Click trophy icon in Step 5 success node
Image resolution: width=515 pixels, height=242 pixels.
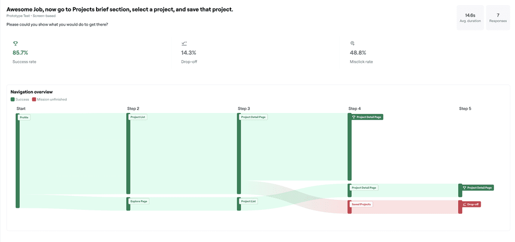pyautogui.click(x=464, y=188)
